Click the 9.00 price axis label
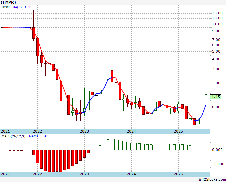This screenshot has width=226, height=182. 216,31
